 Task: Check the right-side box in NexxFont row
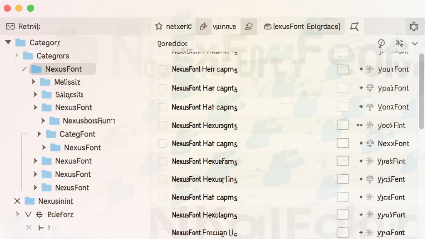coord(343,143)
